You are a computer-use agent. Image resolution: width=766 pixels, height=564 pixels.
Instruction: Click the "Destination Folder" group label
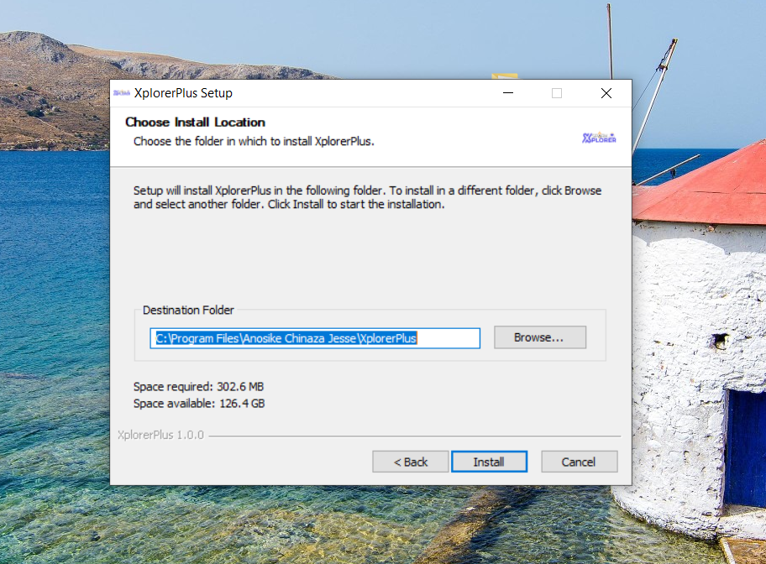click(x=188, y=311)
